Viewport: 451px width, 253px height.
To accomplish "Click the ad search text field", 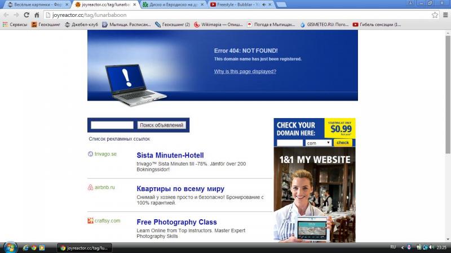I will pos(112,125).
